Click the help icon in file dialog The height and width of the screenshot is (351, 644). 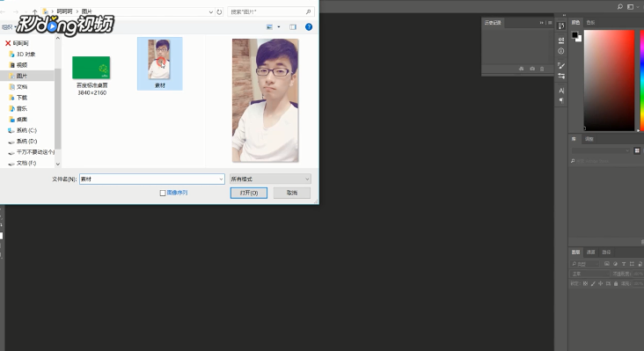[x=309, y=27]
